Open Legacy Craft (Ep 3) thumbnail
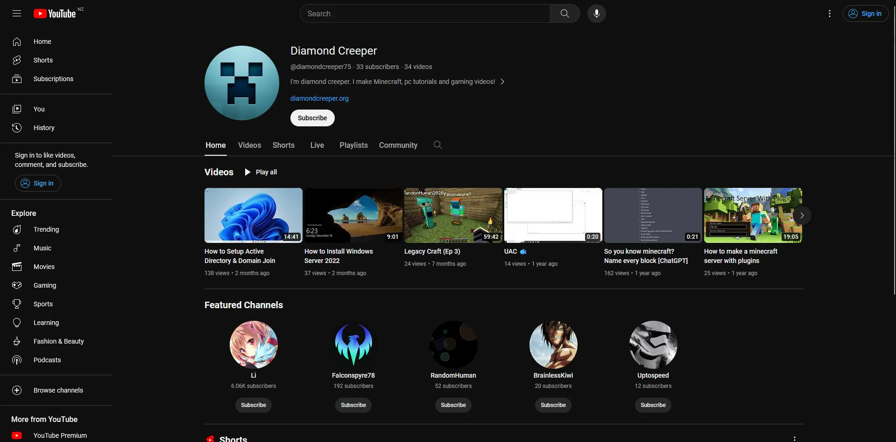The image size is (896, 442). tap(453, 215)
